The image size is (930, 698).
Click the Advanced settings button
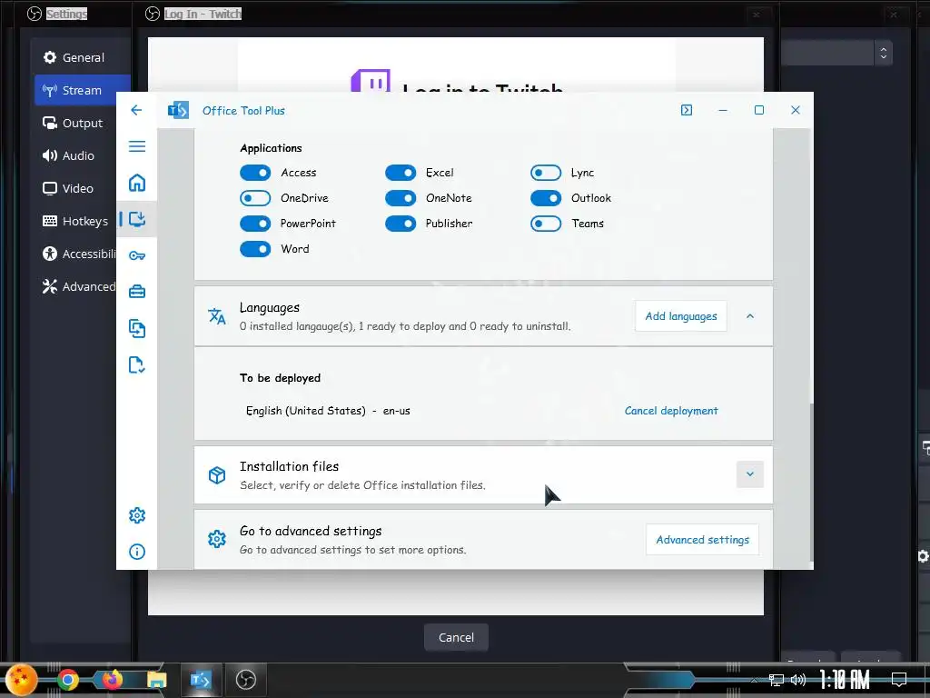[x=702, y=540]
